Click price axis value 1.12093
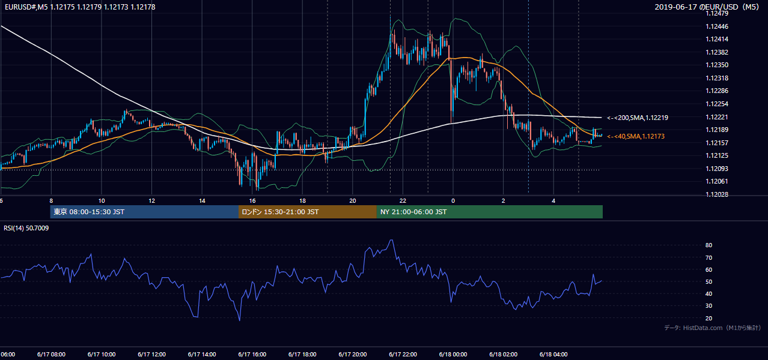768x360 pixels. pyautogui.click(x=716, y=169)
